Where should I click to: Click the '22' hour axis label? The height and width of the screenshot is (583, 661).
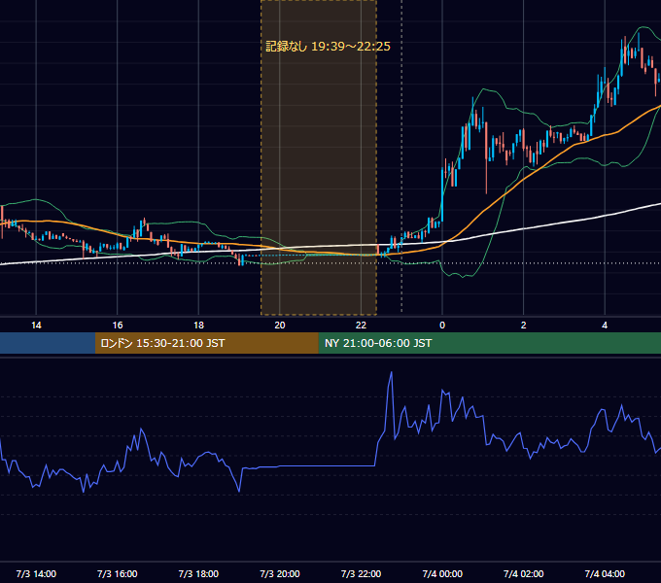coord(361,326)
